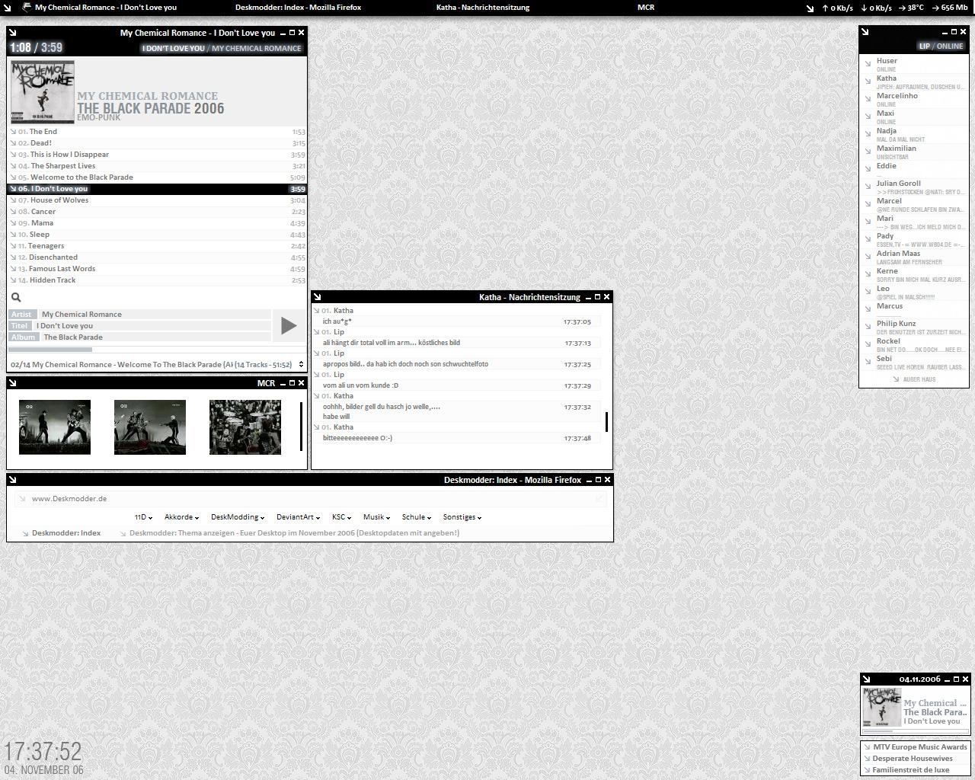The width and height of the screenshot is (975, 780).
Task: Click the arrow icon beside MTV Europe Music Awards
Action: tap(868, 748)
